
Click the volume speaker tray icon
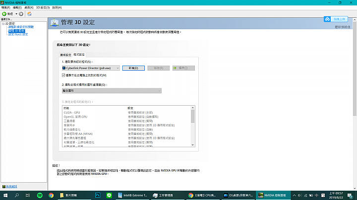point(300,195)
